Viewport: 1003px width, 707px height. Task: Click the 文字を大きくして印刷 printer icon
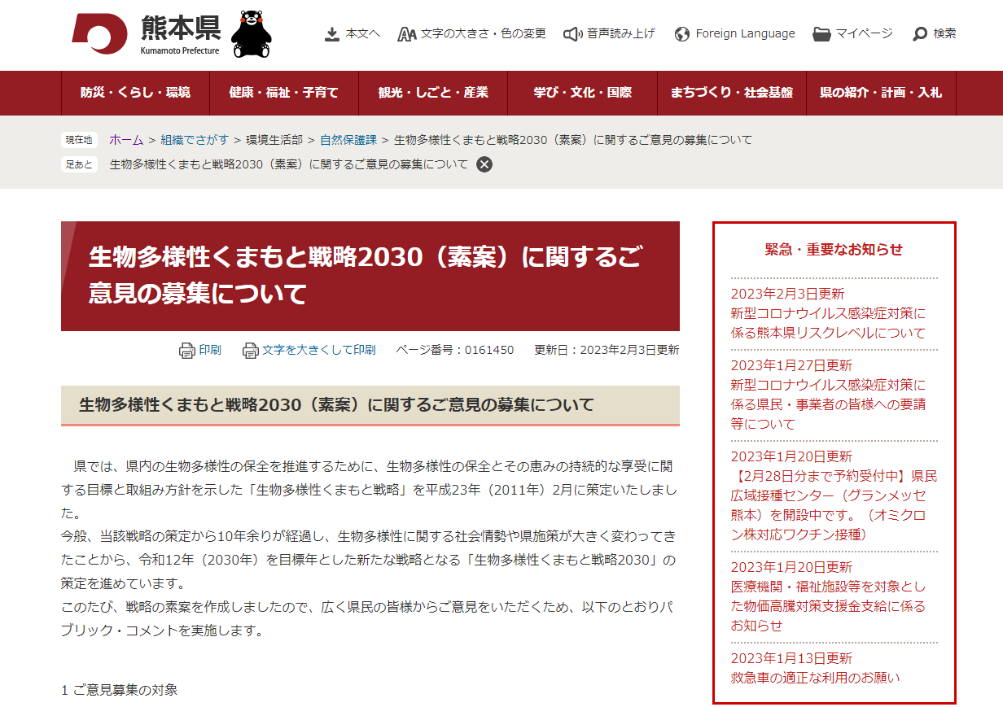251,350
